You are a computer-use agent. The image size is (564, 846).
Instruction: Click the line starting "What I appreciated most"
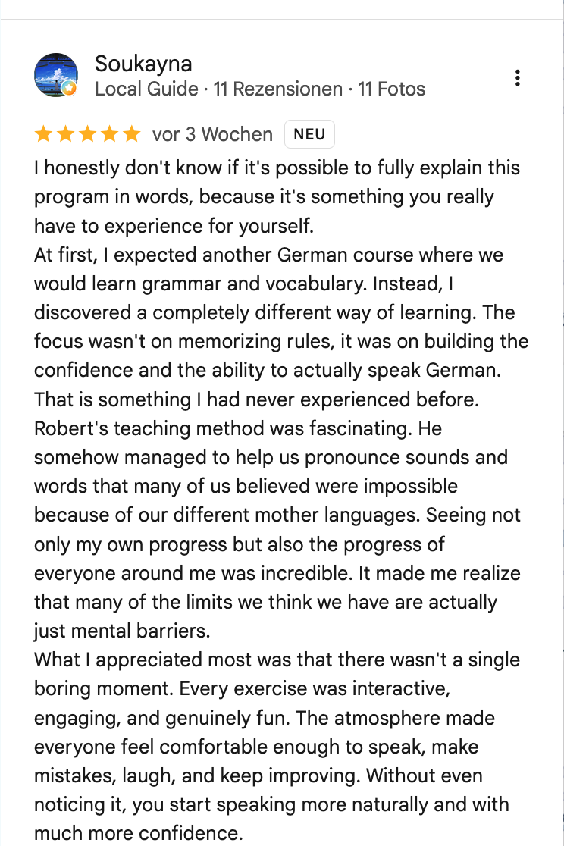pyautogui.click(x=277, y=660)
